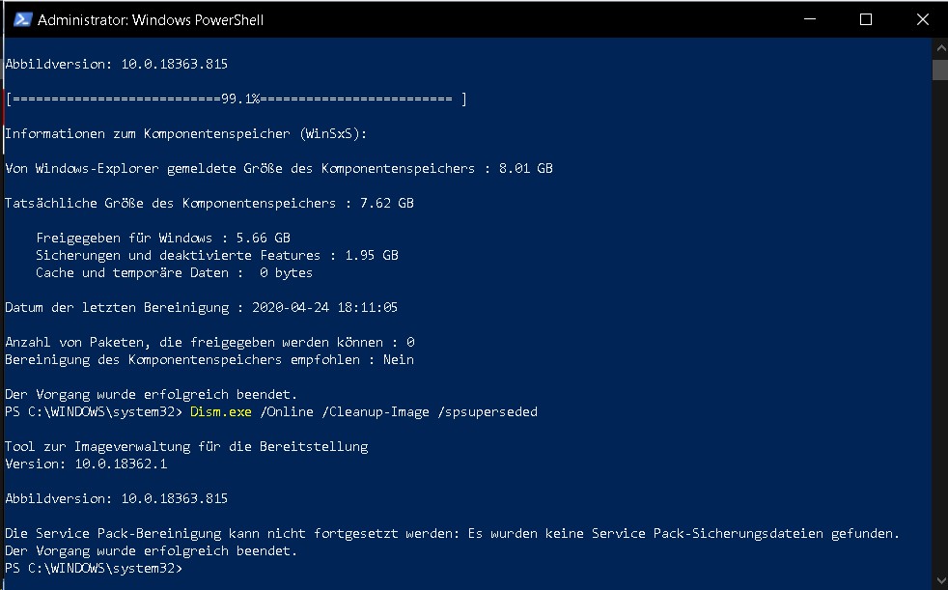
Task: Open the PowerShell system menu icon
Action: [x=22, y=19]
